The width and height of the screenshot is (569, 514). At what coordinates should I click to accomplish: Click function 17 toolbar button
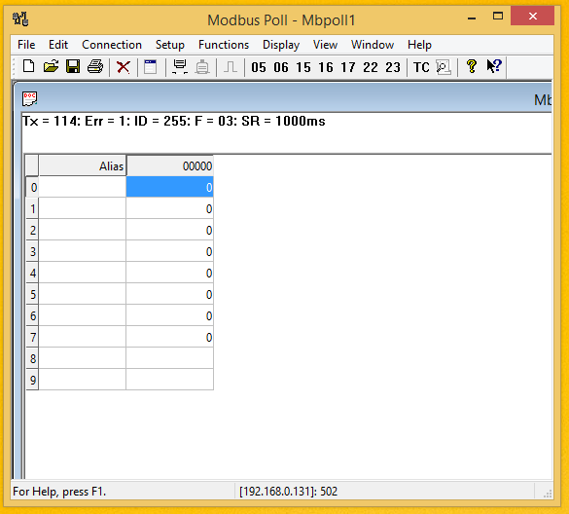(x=348, y=67)
